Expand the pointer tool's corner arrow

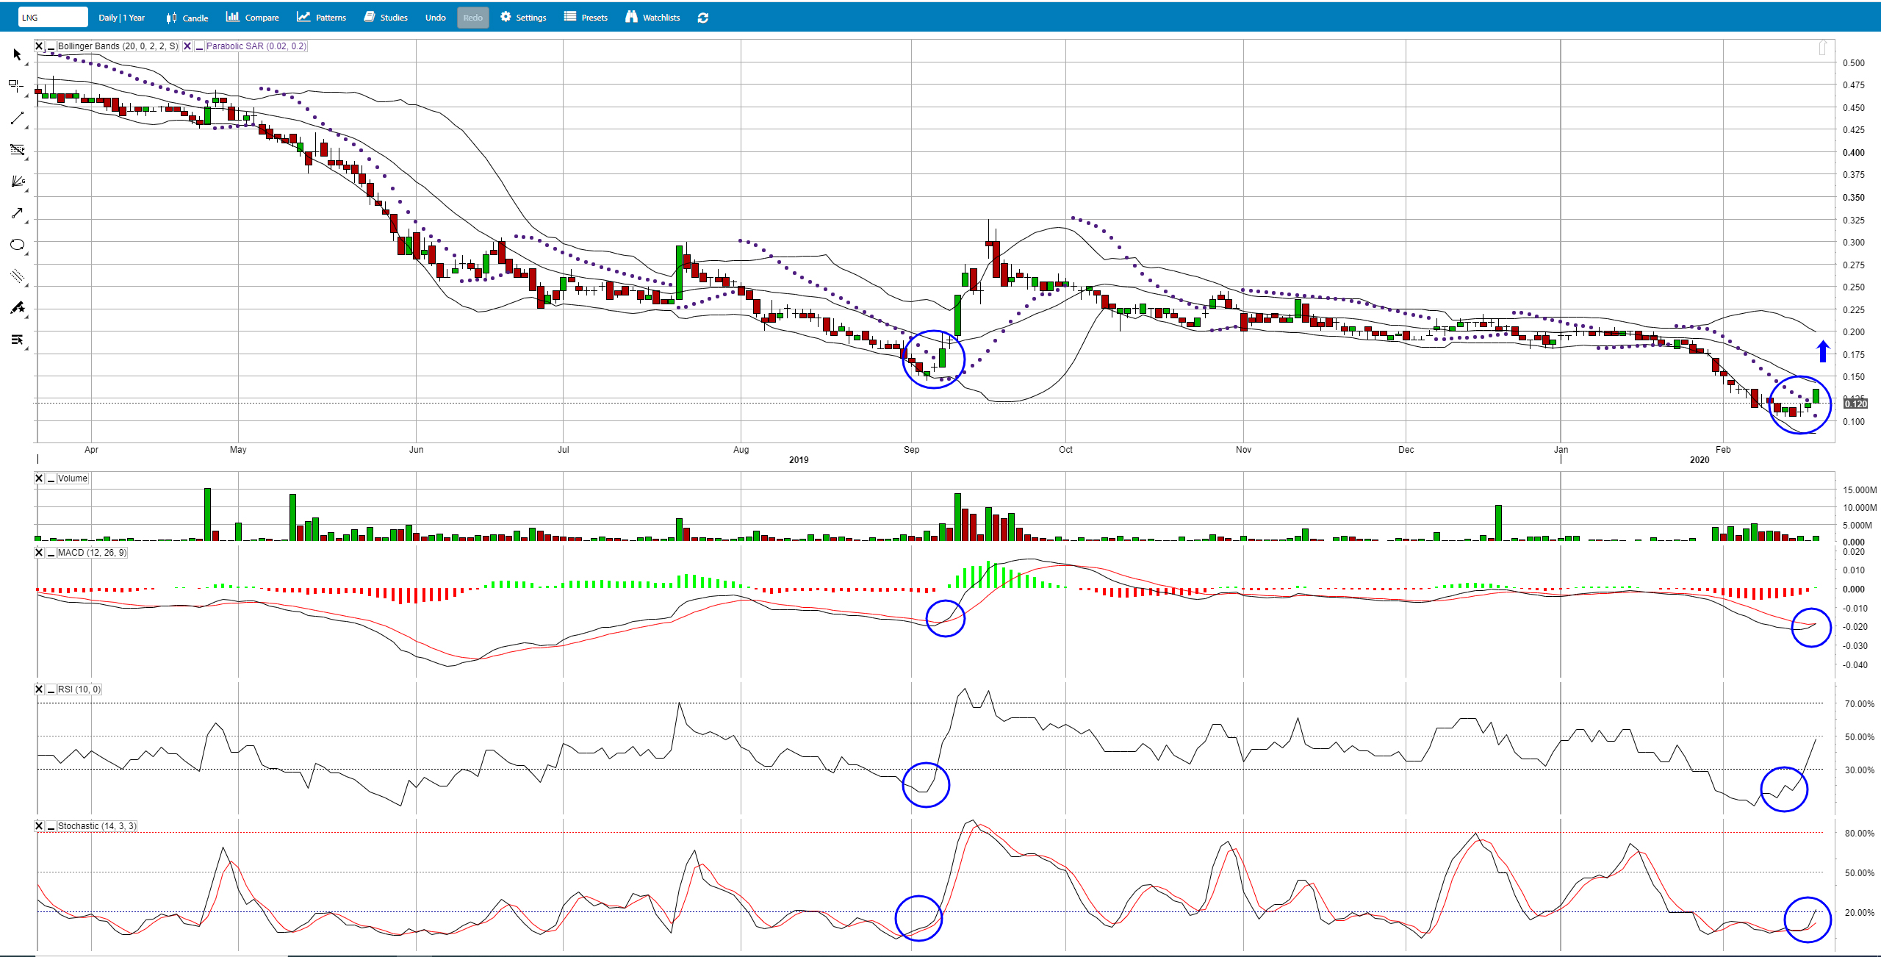[x=26, y=65]
